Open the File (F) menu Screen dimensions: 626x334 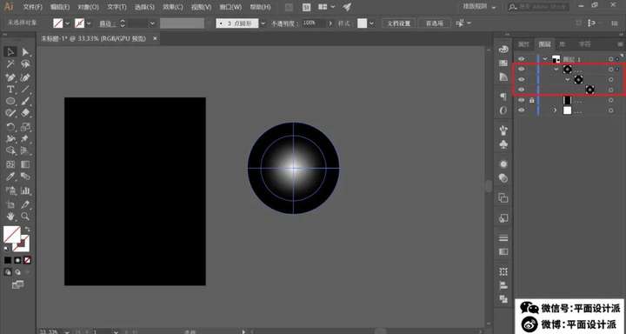pos(33,7)
